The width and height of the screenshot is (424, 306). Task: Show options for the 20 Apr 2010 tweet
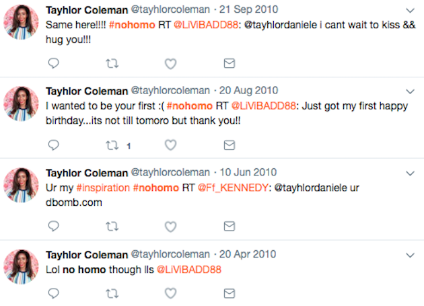pyautogui.click(x=411, y=255)
